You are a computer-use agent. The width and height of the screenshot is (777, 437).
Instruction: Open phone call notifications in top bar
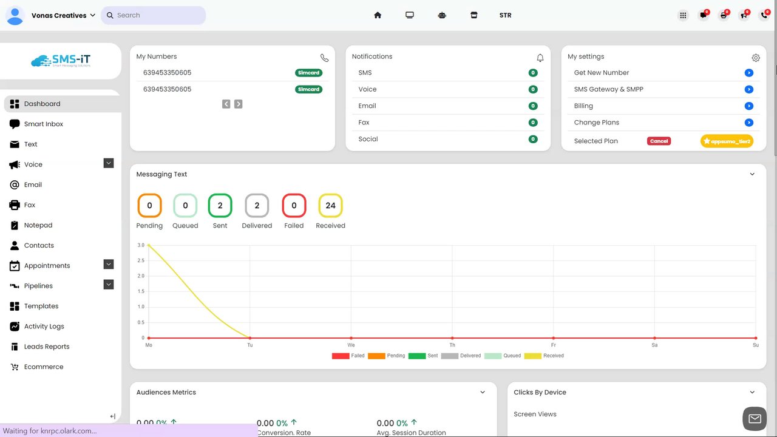[x=764, y=16]
